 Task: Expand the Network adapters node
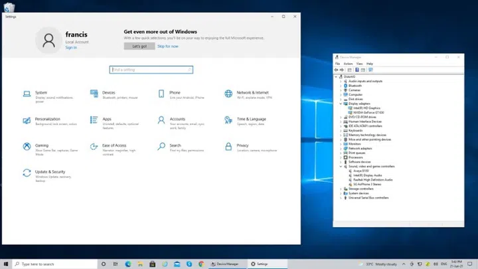click(341, 148)
